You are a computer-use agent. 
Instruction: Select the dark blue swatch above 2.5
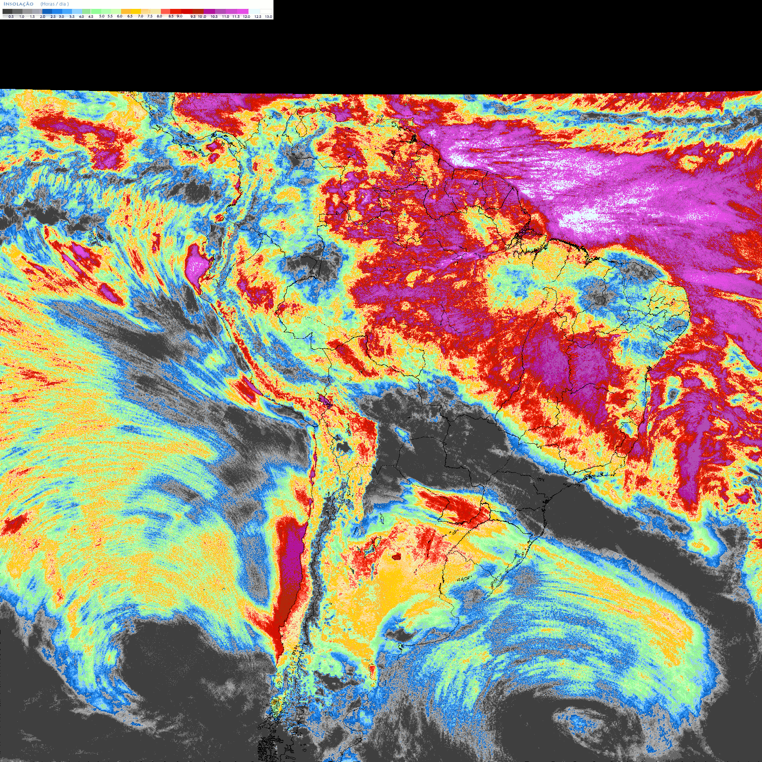[x=47, y=11]
